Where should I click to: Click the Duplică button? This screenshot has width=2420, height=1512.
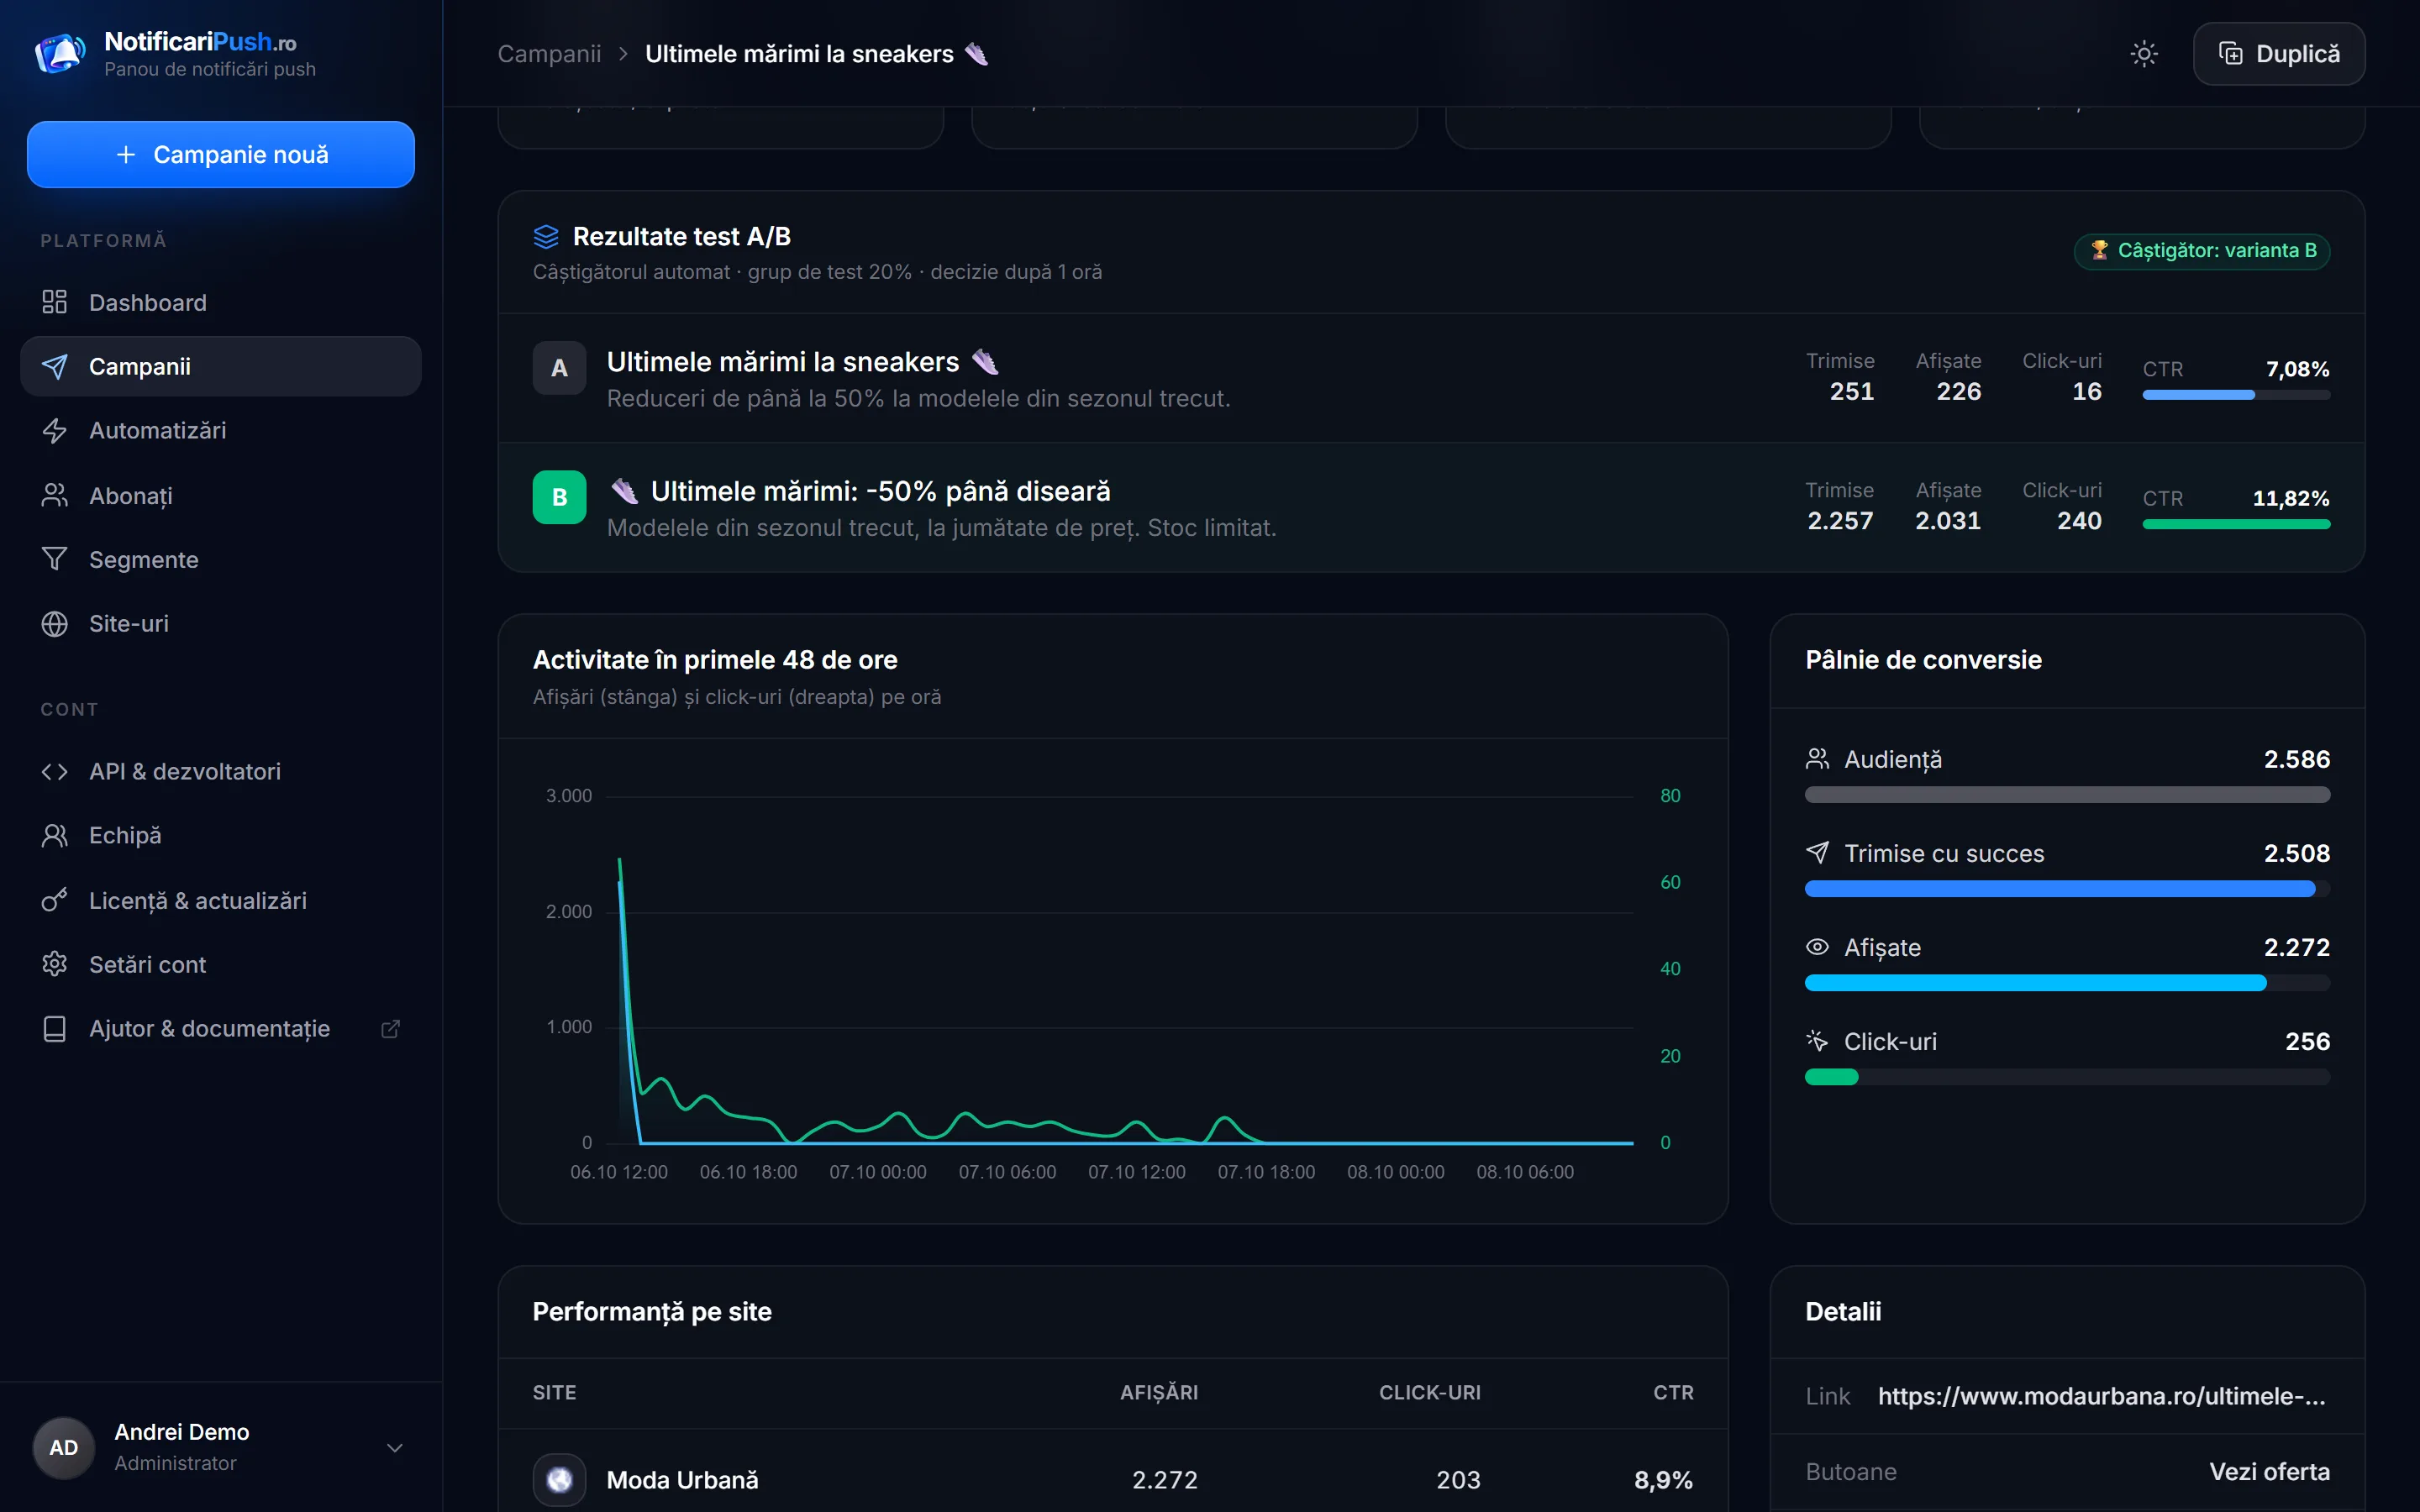(2278, 54)
